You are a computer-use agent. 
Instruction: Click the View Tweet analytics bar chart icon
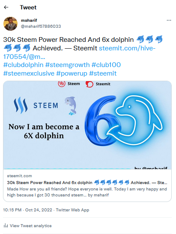[x=6, y=225]
